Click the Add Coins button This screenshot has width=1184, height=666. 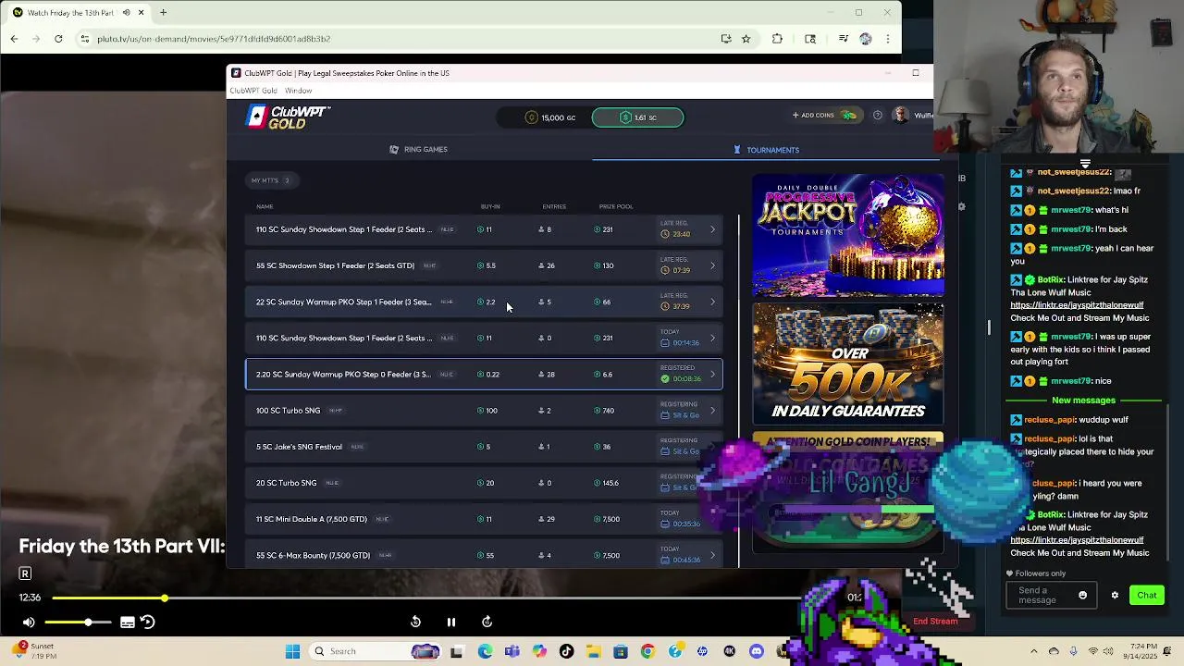(x=822, y=116)
